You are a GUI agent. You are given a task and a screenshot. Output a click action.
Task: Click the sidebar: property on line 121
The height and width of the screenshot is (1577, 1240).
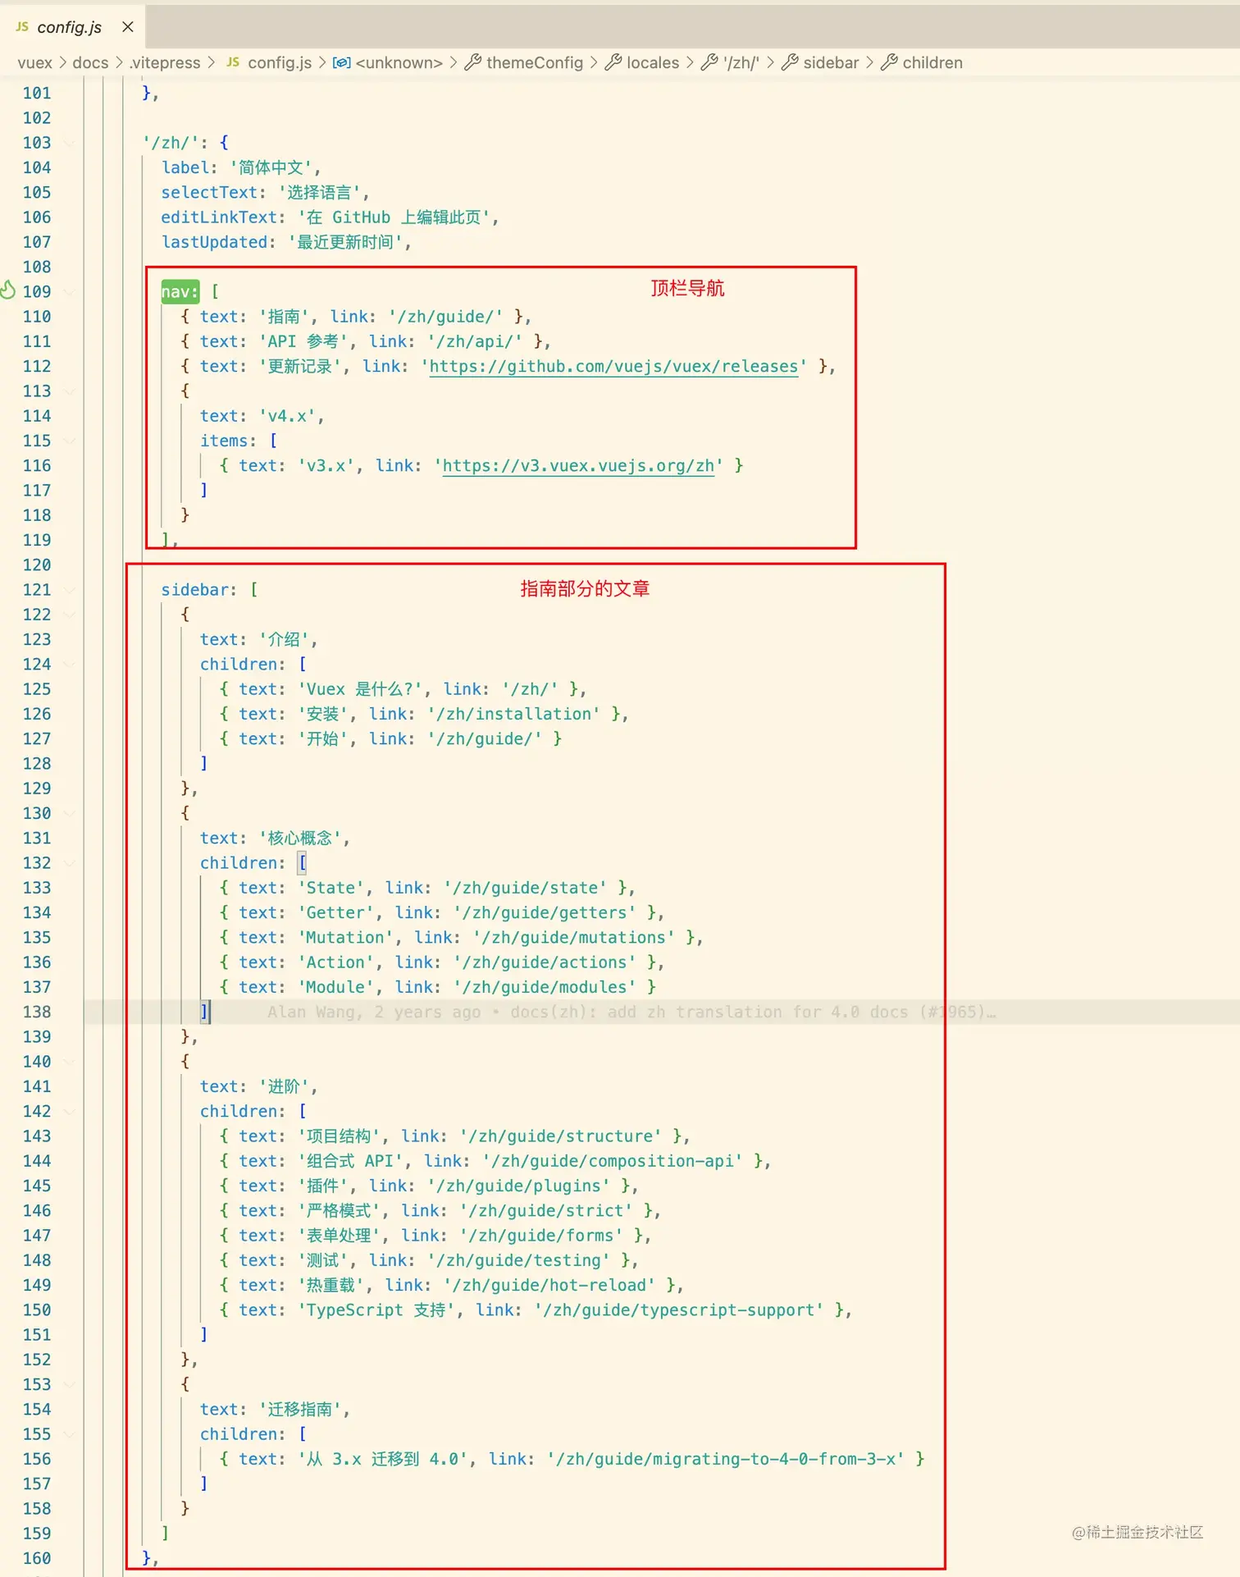coord(198,589)
